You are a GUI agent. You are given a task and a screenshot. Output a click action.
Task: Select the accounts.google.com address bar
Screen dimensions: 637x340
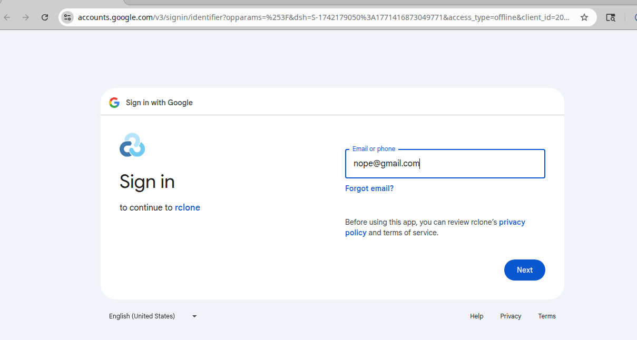pos(324,17)
